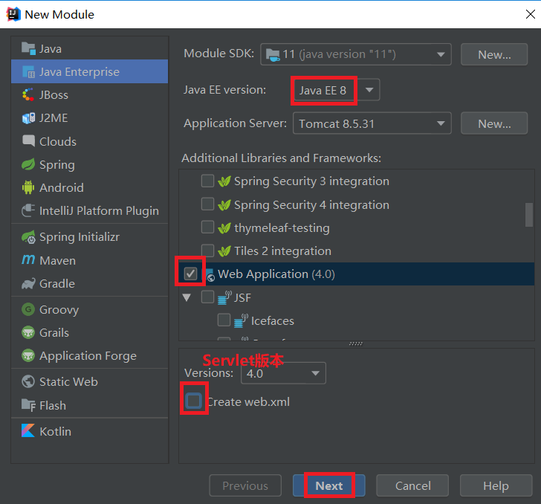This screenshot has height=504, width=541.
Task: Click the Java folder icon in sidebar
Action: click(28, 48)
